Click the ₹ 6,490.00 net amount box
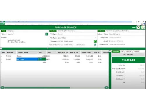The image size is (146, 110). pyautogui.click(x=128, y=60)
